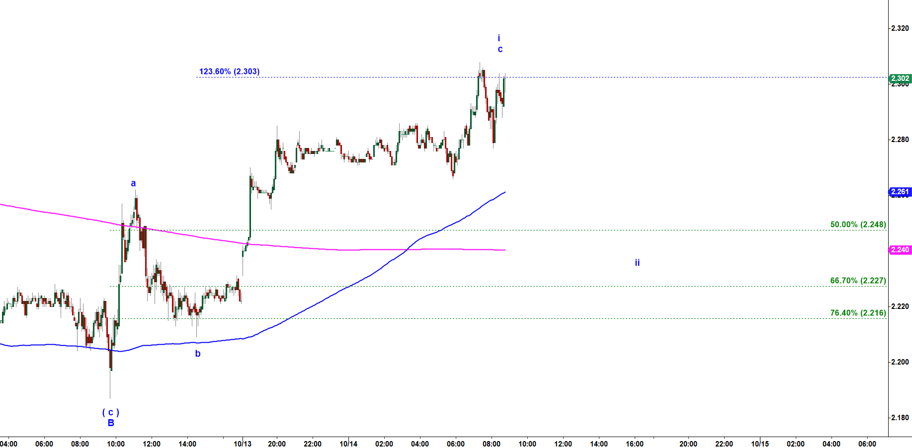This screenshot has width=912, height=448.
Task: Click the blue 2.261 moving average tag
Action: (x=900, y=192)
